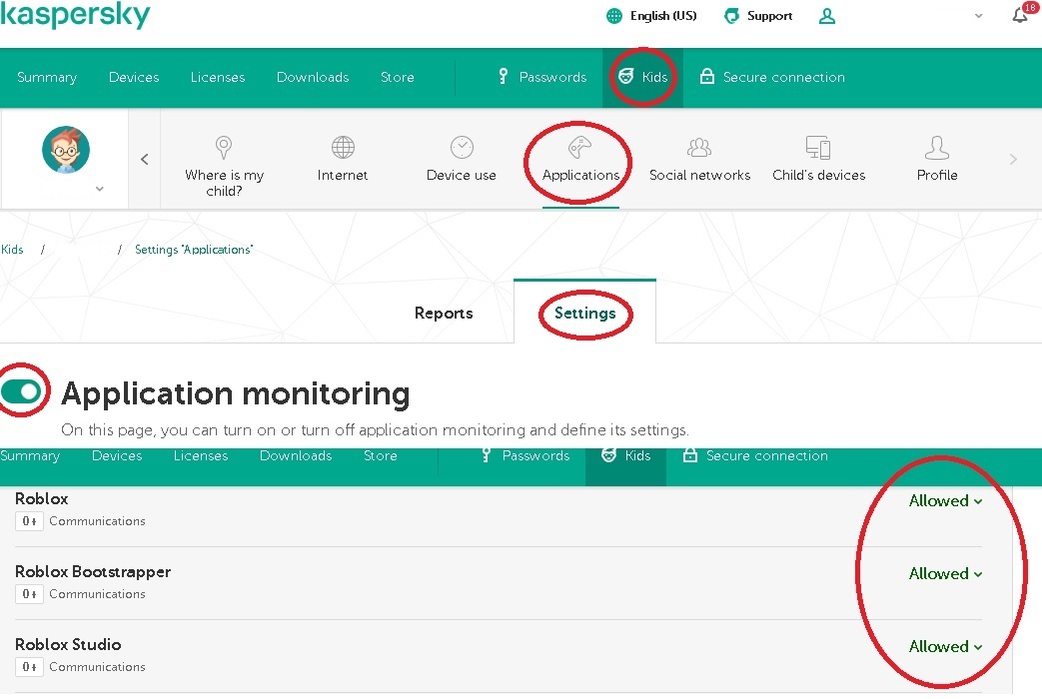Viewport: 1042px width, 699px height.
Task: Open the Social networks people icon section
Action: [699, 147]
